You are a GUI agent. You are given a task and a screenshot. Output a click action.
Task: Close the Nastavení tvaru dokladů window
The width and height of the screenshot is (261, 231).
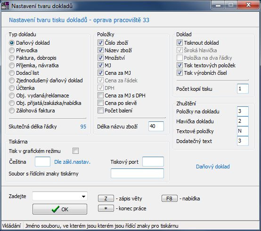(x=248, y=5)
